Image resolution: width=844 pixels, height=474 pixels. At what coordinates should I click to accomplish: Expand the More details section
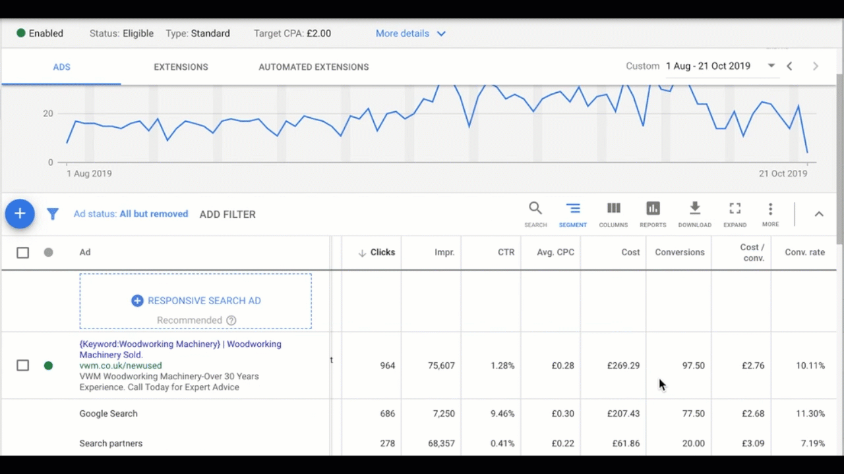(x=411, y=34)
